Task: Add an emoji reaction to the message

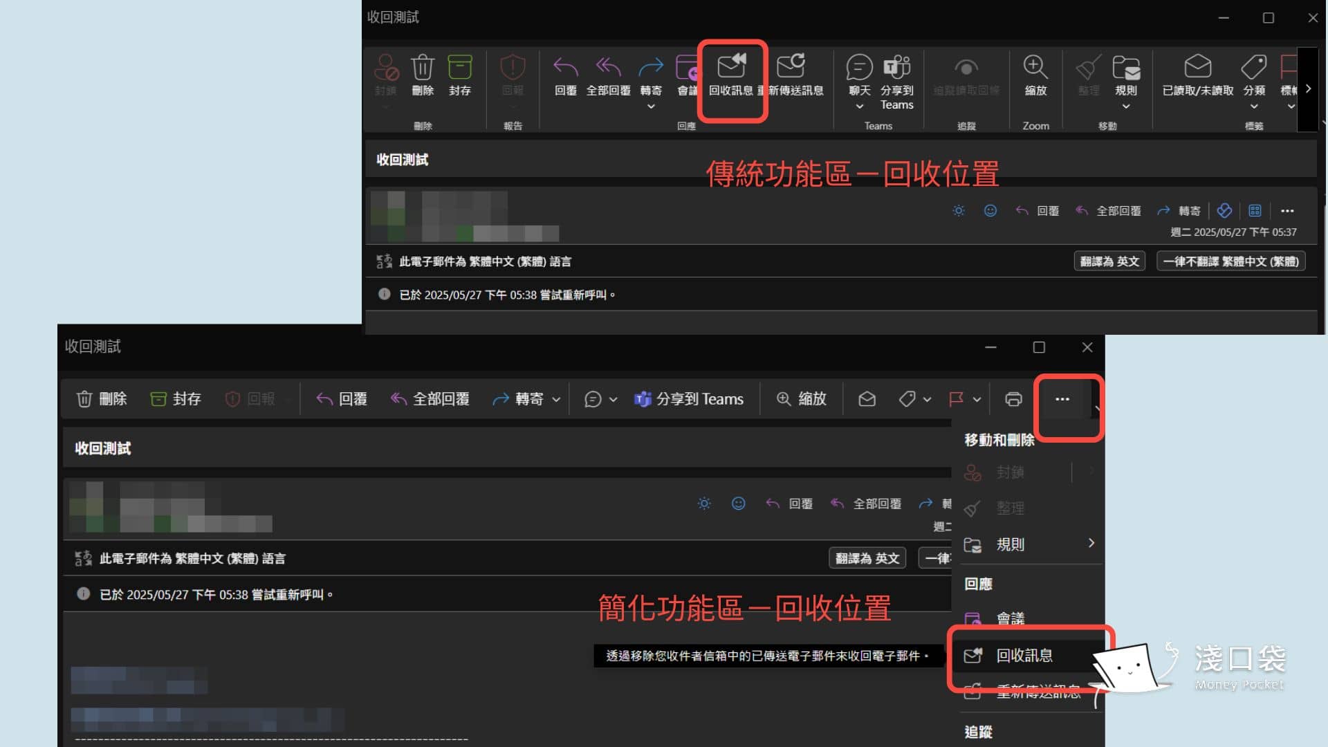Action: pos(990,210)
